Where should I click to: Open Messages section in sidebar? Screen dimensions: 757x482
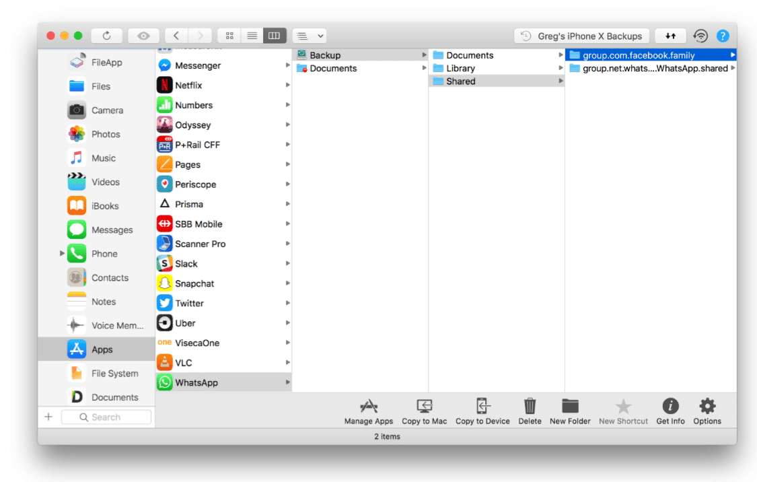96,230
